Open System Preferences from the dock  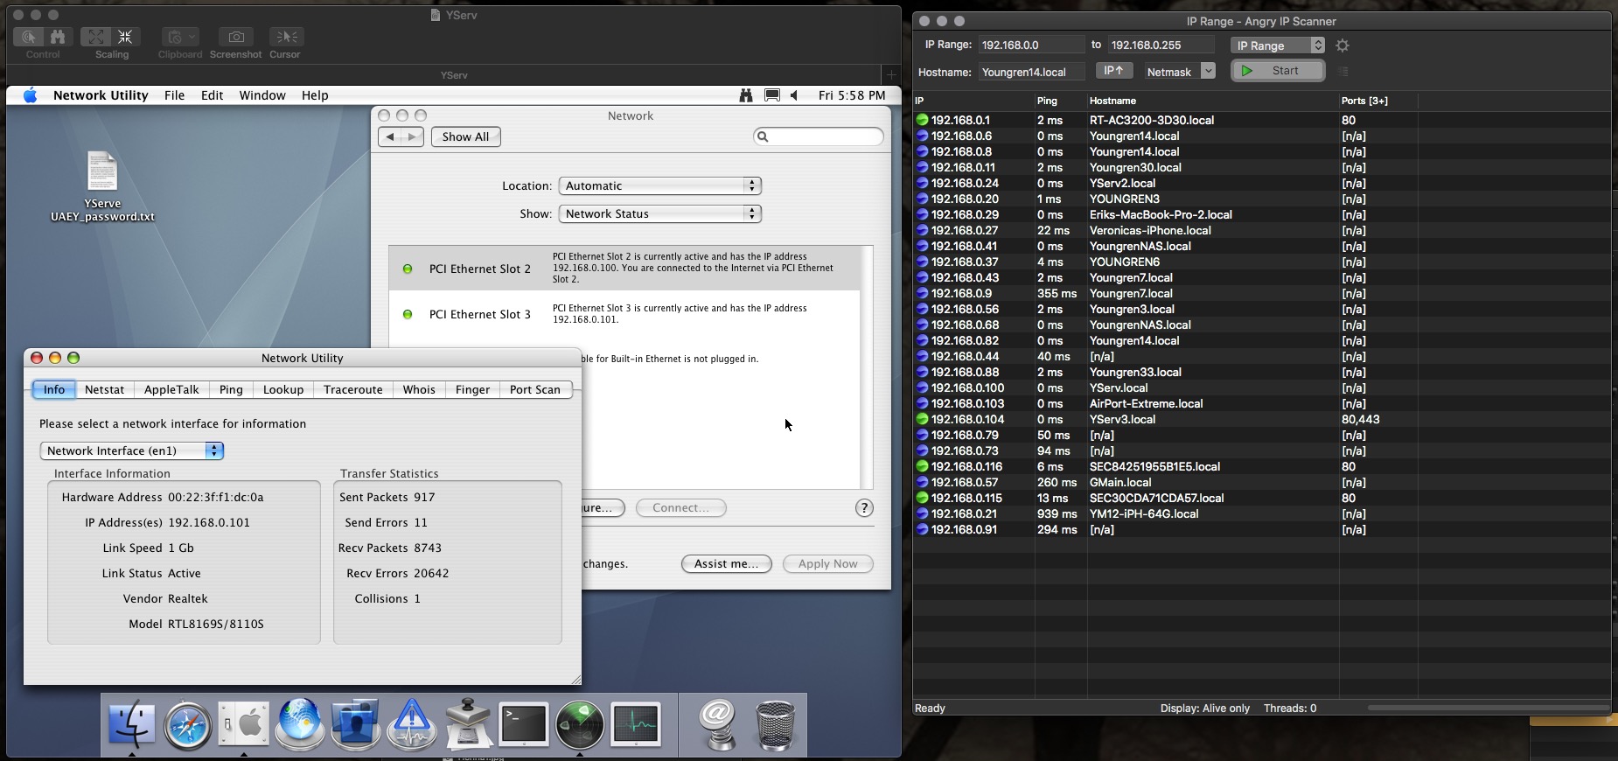point(243,724)
